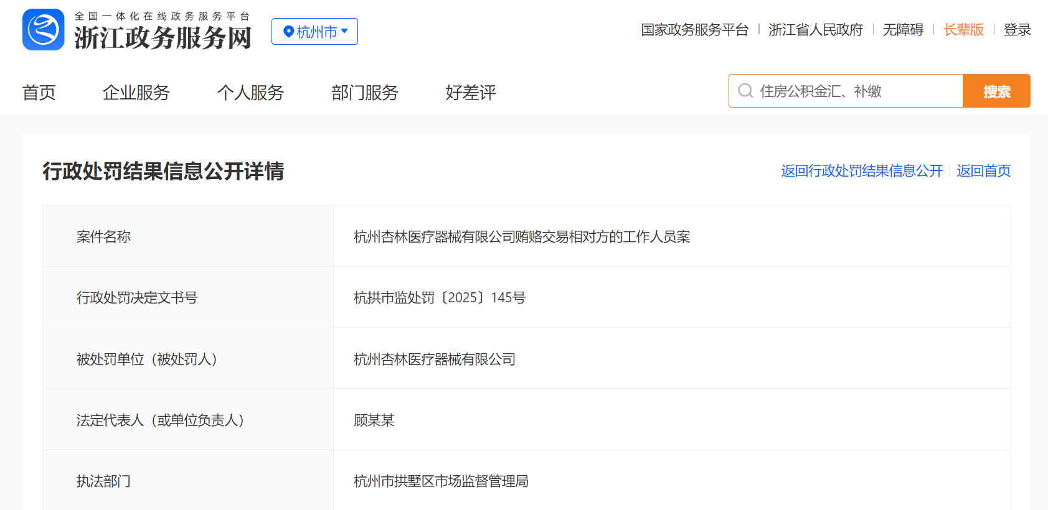1048x510 pixels.
Task: Select the case name 杭州杏林医疗器械有限公司贿赂交易相对方的工作人员案
Action: [x=522, y=237]
